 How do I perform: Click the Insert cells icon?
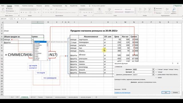(140, 9)
